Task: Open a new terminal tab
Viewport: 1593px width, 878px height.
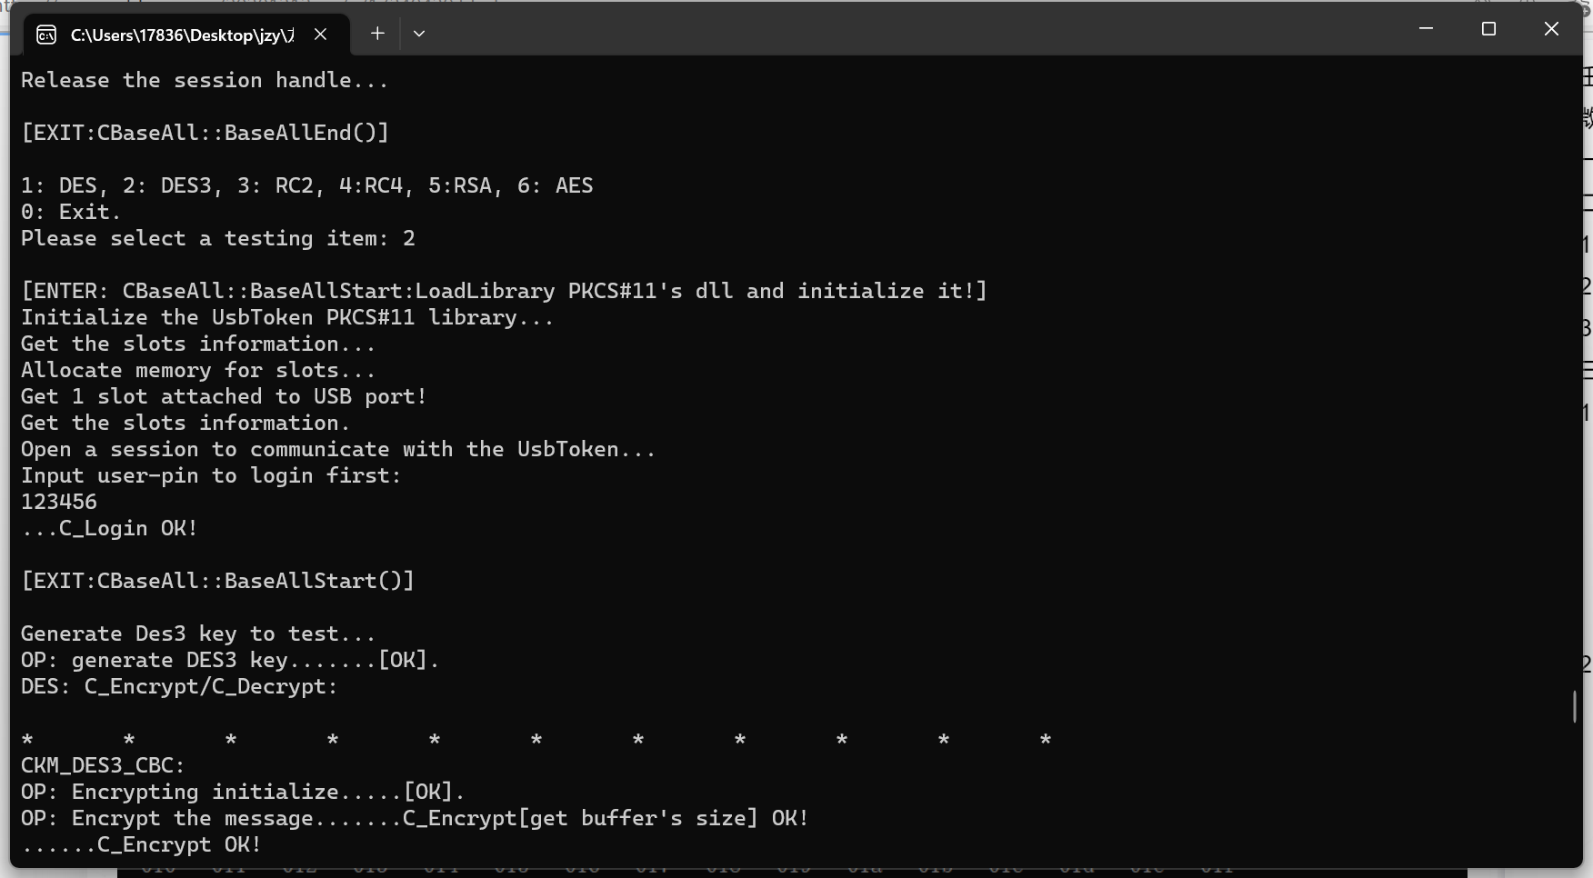Action: (377, 34)
